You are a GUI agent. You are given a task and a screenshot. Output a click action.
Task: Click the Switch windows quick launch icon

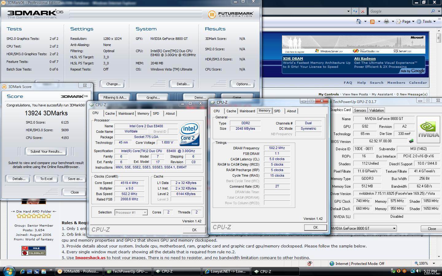coord(37,271)
